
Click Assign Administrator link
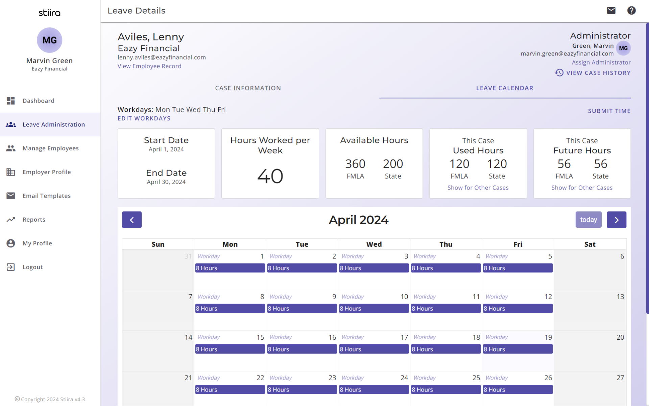(601, 63)
